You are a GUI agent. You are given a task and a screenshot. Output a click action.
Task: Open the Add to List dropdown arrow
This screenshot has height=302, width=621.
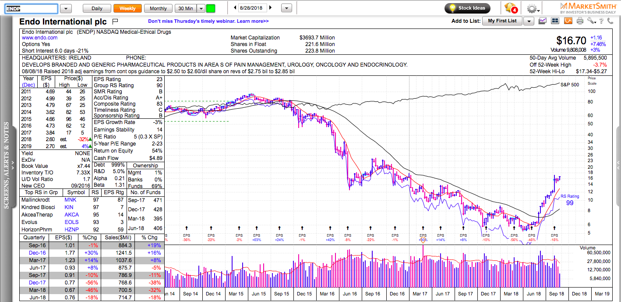[x=529, y=21]
